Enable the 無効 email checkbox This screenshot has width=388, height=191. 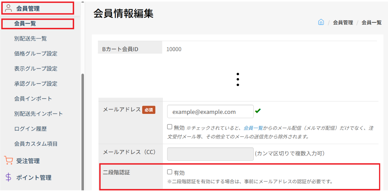(x=169, y=127)
